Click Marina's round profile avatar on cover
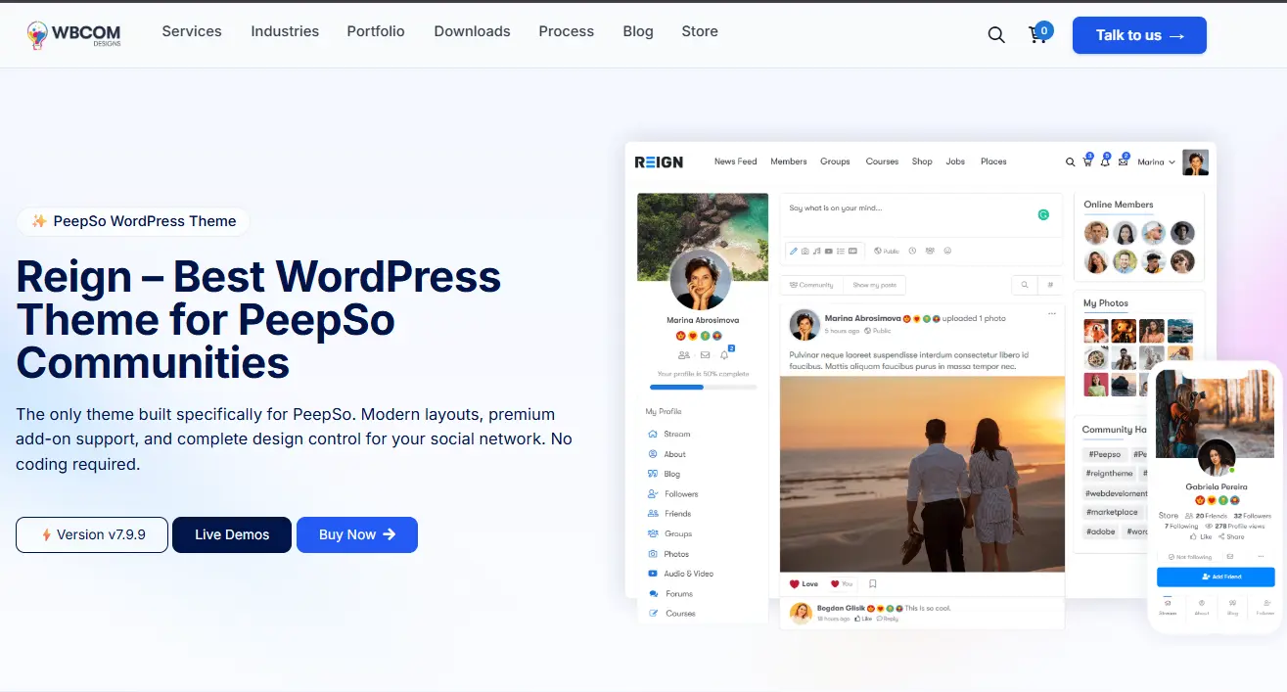 click(700, 279)
